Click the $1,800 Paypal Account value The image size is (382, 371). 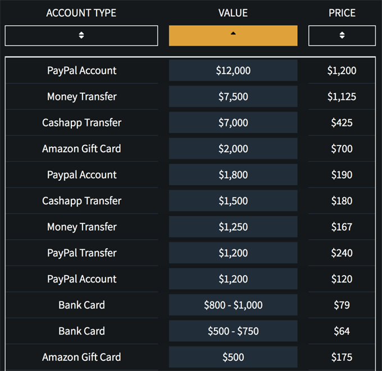(233, 175)
